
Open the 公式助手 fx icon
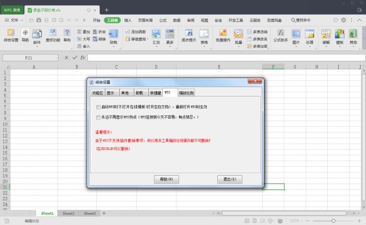pos(281,36)
